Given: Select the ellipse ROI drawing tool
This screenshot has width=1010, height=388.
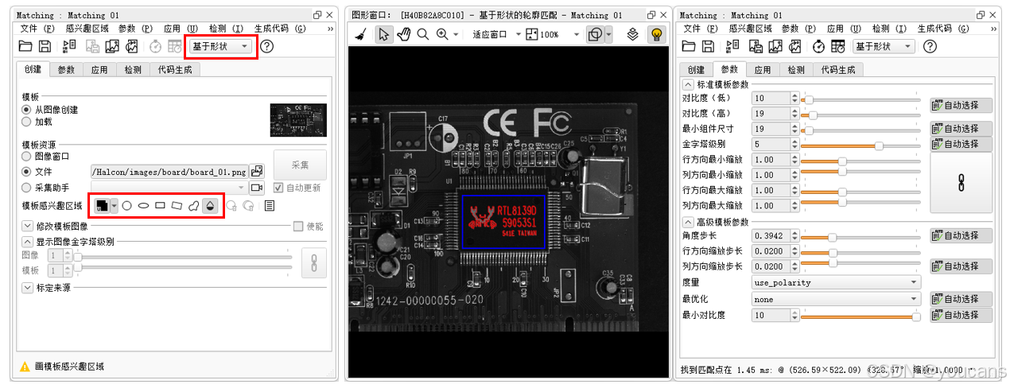Looking at the screenshot, I should [143, 205].
